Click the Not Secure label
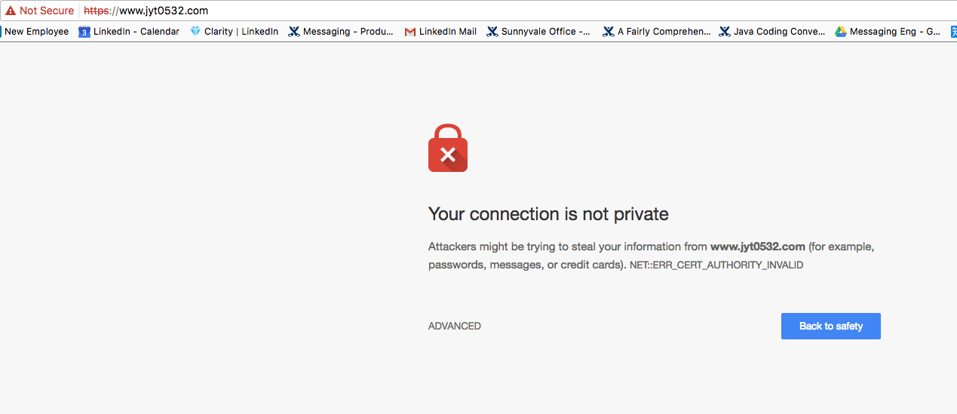 (x=47, y=11)
